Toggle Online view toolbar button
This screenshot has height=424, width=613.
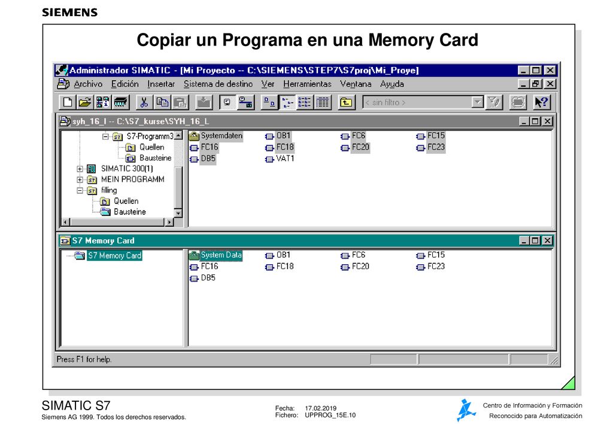pyautogui.click(x=245, y=102)
